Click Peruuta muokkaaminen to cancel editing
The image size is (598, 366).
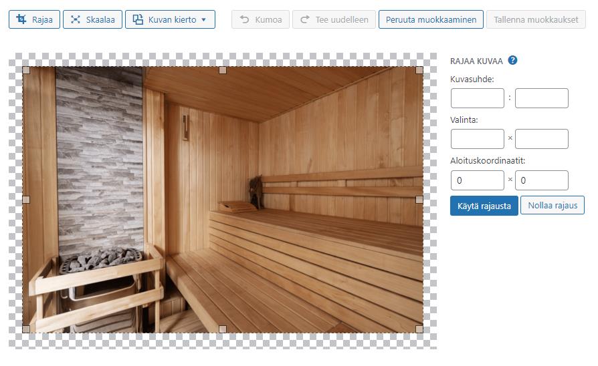click(431, 20)
